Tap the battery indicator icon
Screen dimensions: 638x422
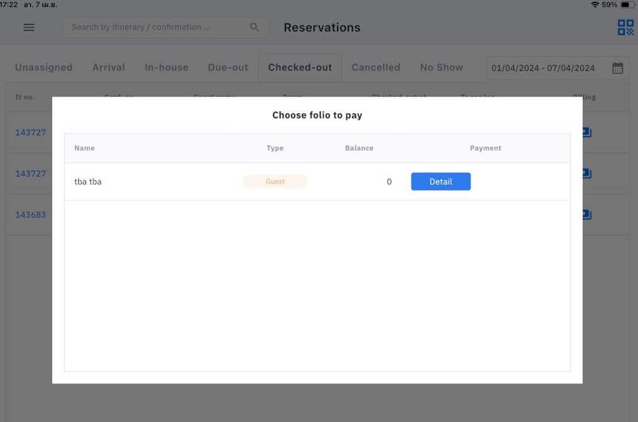click(627, 4)
